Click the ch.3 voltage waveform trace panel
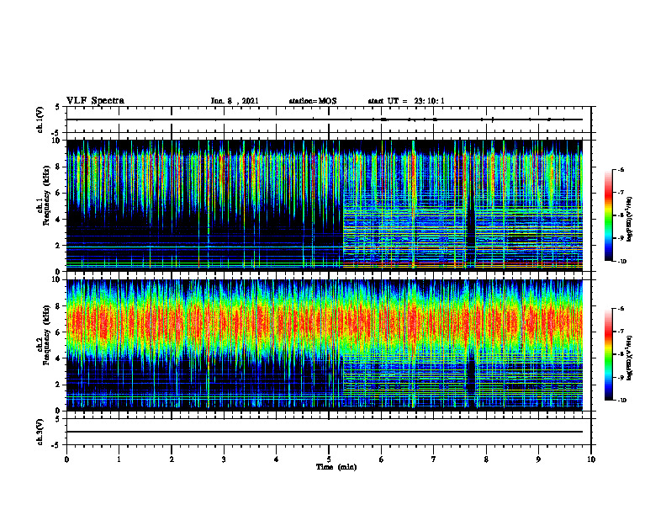This screenshot has height=515, width=666. (x=329, y=432)
